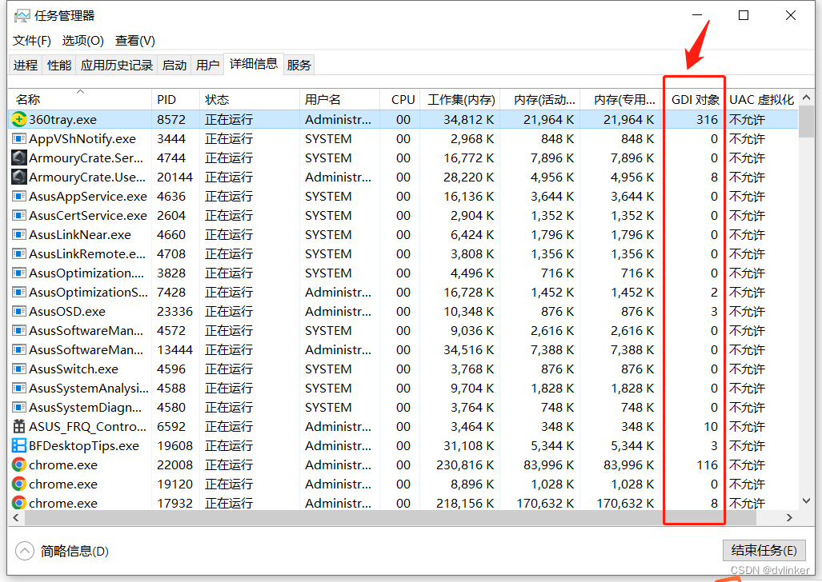Click the horizontal scrollbar thumb
The image size is (822, 582).
(391, 517)
